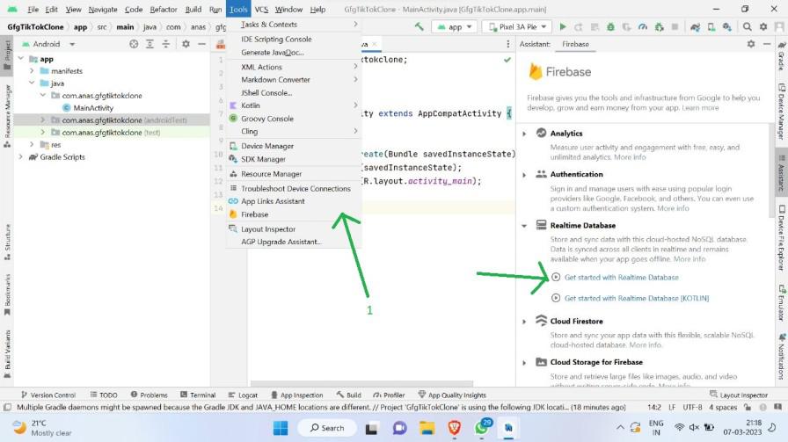
Task: Click the hammer Make Project icon
Action: click(x=420, y=26)
